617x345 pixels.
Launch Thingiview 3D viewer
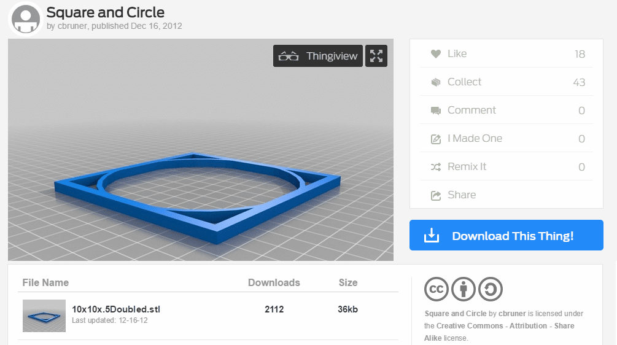click(318, 56)
